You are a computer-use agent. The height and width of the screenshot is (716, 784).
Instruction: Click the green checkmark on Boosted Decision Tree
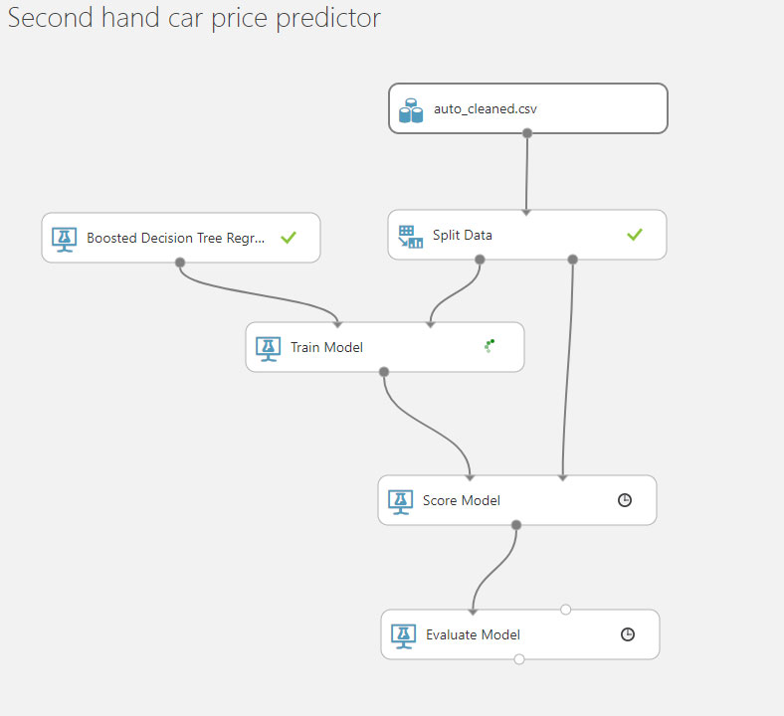pos(289,238)
